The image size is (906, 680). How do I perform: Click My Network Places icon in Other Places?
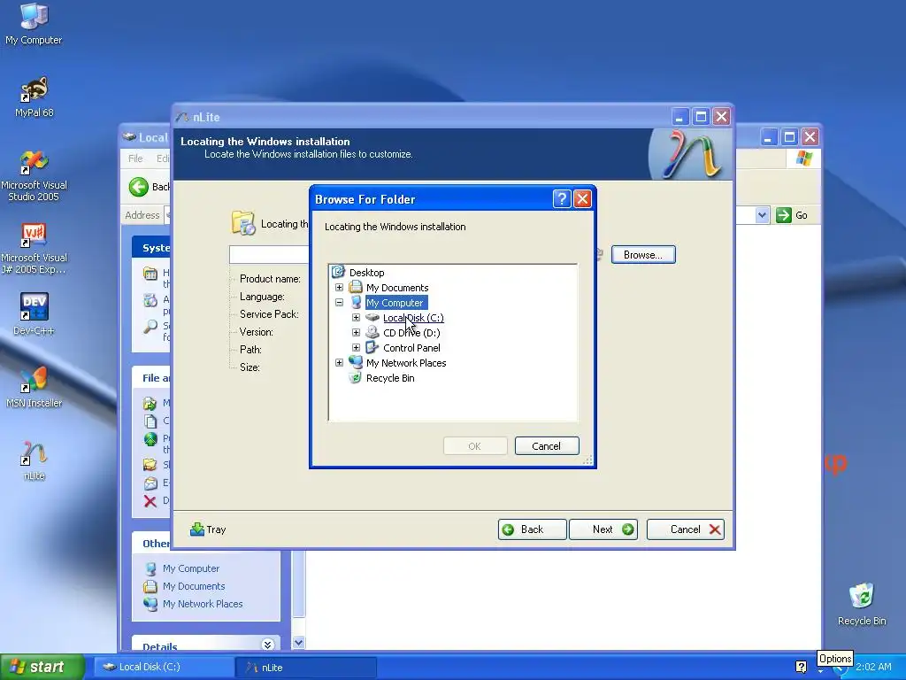tap(150, 604)
